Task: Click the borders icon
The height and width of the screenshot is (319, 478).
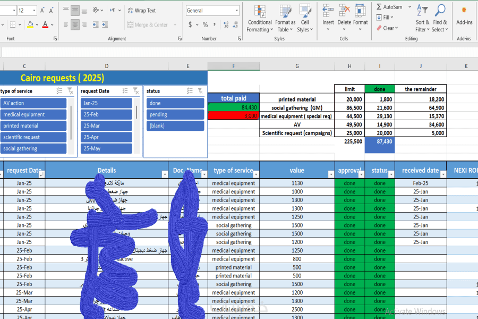Action: tap(13, 24)
